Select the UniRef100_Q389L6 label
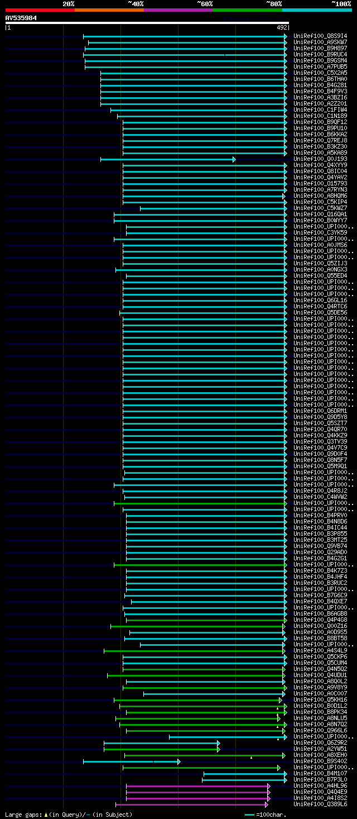Screen dimensions: 357x819 (320, 804)
